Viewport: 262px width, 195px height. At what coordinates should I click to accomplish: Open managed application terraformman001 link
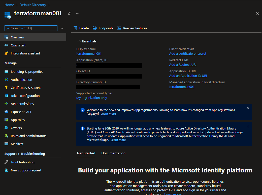coord(182,87)
